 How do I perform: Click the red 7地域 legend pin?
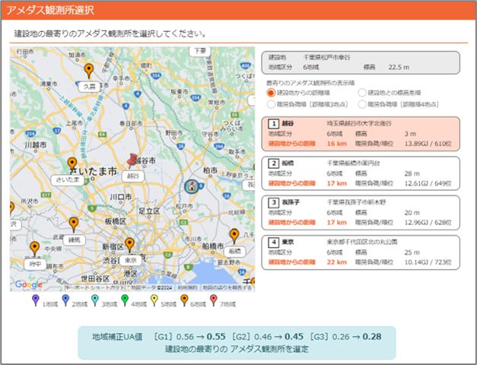(214, 300)
